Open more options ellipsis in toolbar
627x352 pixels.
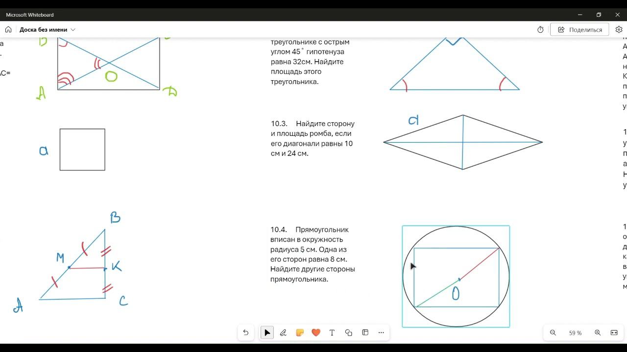click(x=381, y=332)
